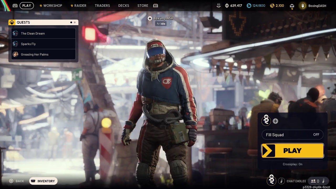Screen dimensions: 336x189
Task: Click the crown icon above the character
Action: tap(150, 18)
